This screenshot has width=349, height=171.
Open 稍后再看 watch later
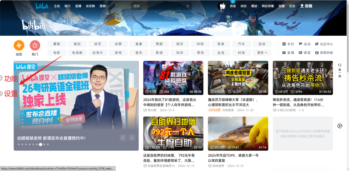click(x=268, y=6)
